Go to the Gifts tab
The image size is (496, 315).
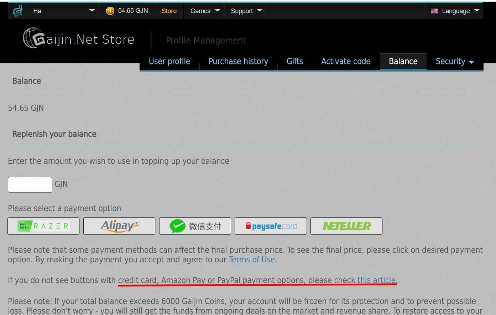tap(295, 61)
